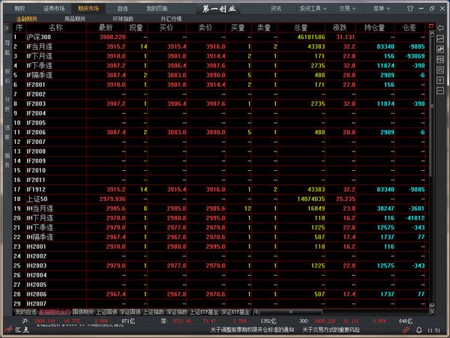This screenshot has height=338, width=450.
Task: Click horizontal scrollbar right arrow
Action: click(x=432, y=312)
